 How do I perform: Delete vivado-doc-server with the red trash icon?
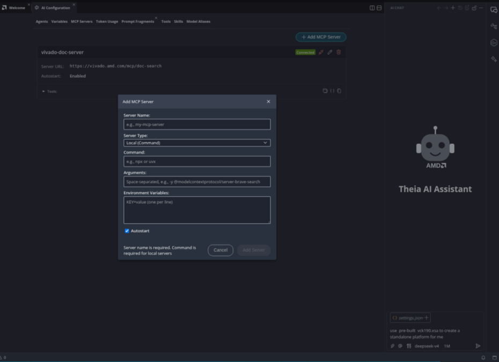(339, 52)
